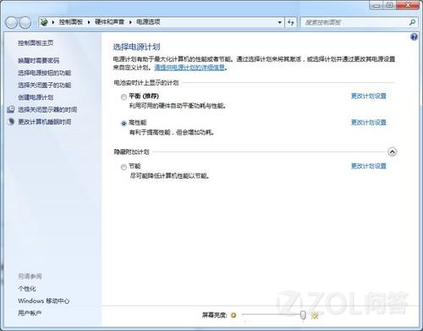Open the detailed power plan info link
This screenshot has height=331, width=423.
(190, 67)
